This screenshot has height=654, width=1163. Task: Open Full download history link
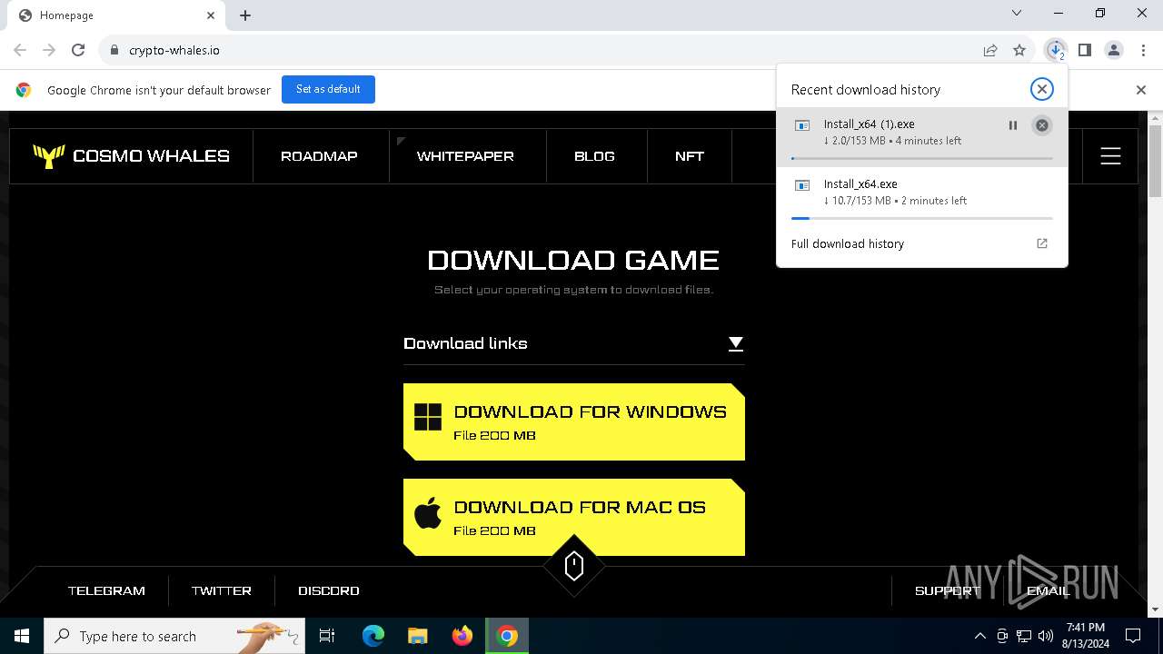click(x=848, y=243)
